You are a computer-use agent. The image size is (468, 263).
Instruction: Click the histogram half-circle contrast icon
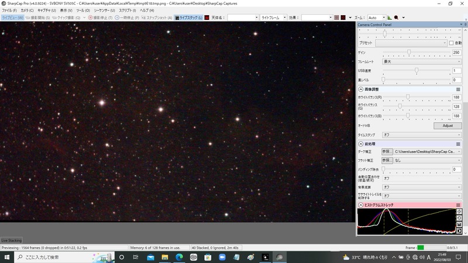coord(459,231)
